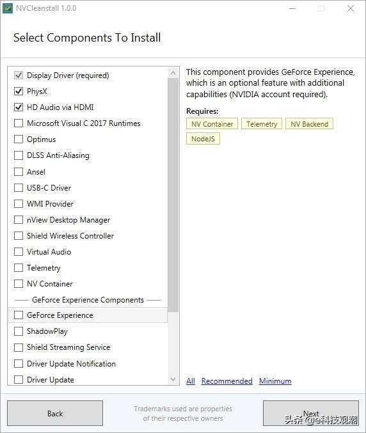Proceed with the Next button

point(311,413)
